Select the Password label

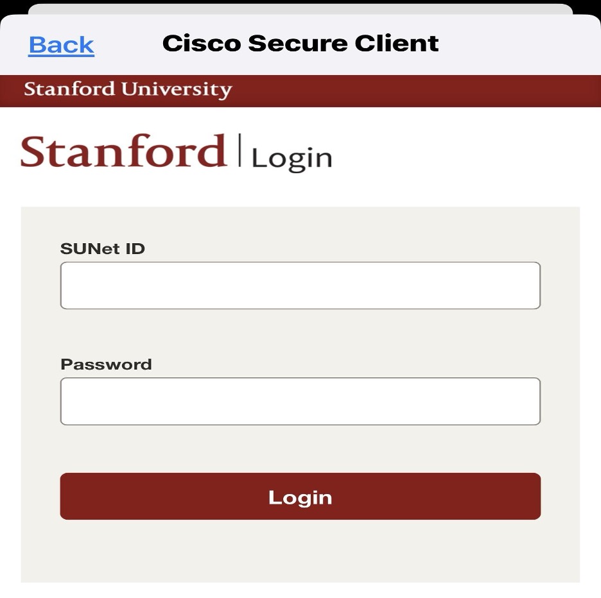(x=106, y=364)
